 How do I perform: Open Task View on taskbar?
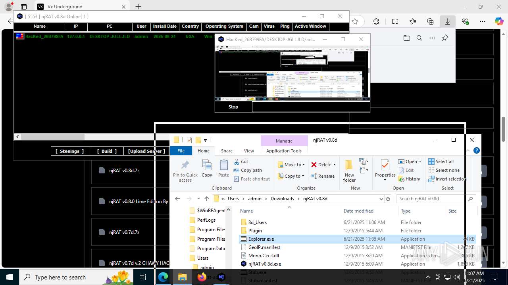pos(143,277)
